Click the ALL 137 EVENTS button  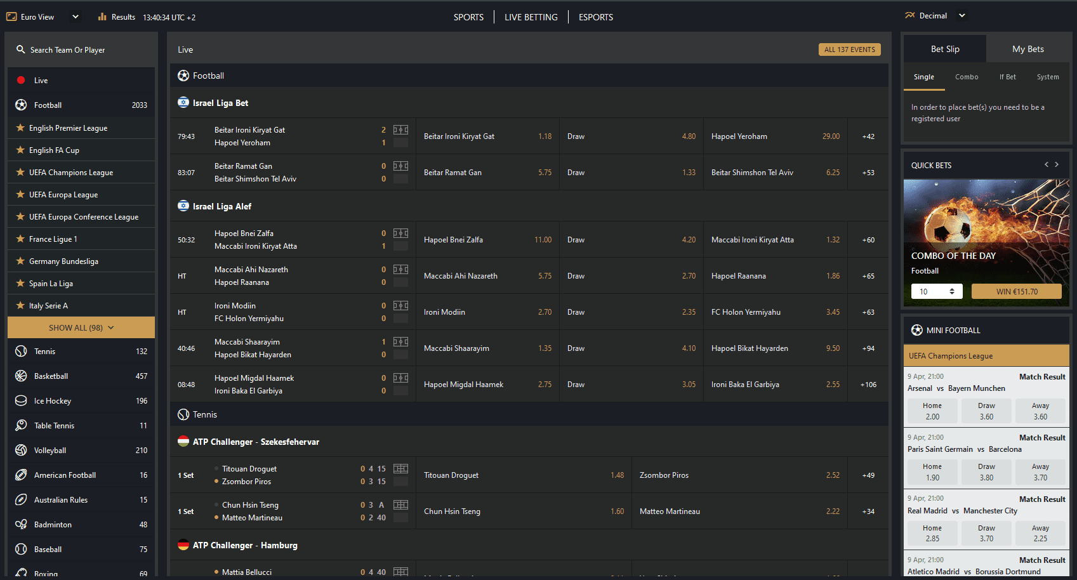tap(849, 49)
